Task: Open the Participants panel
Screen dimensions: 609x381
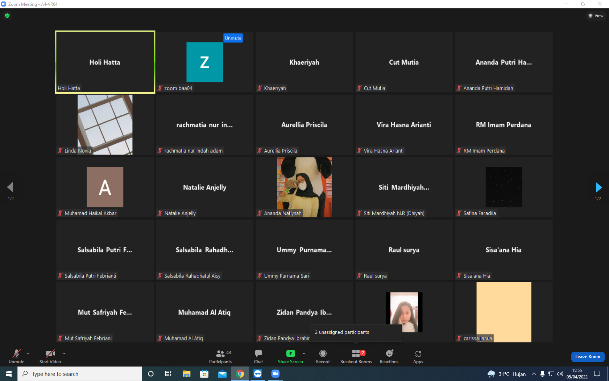Action: (220, 357)
